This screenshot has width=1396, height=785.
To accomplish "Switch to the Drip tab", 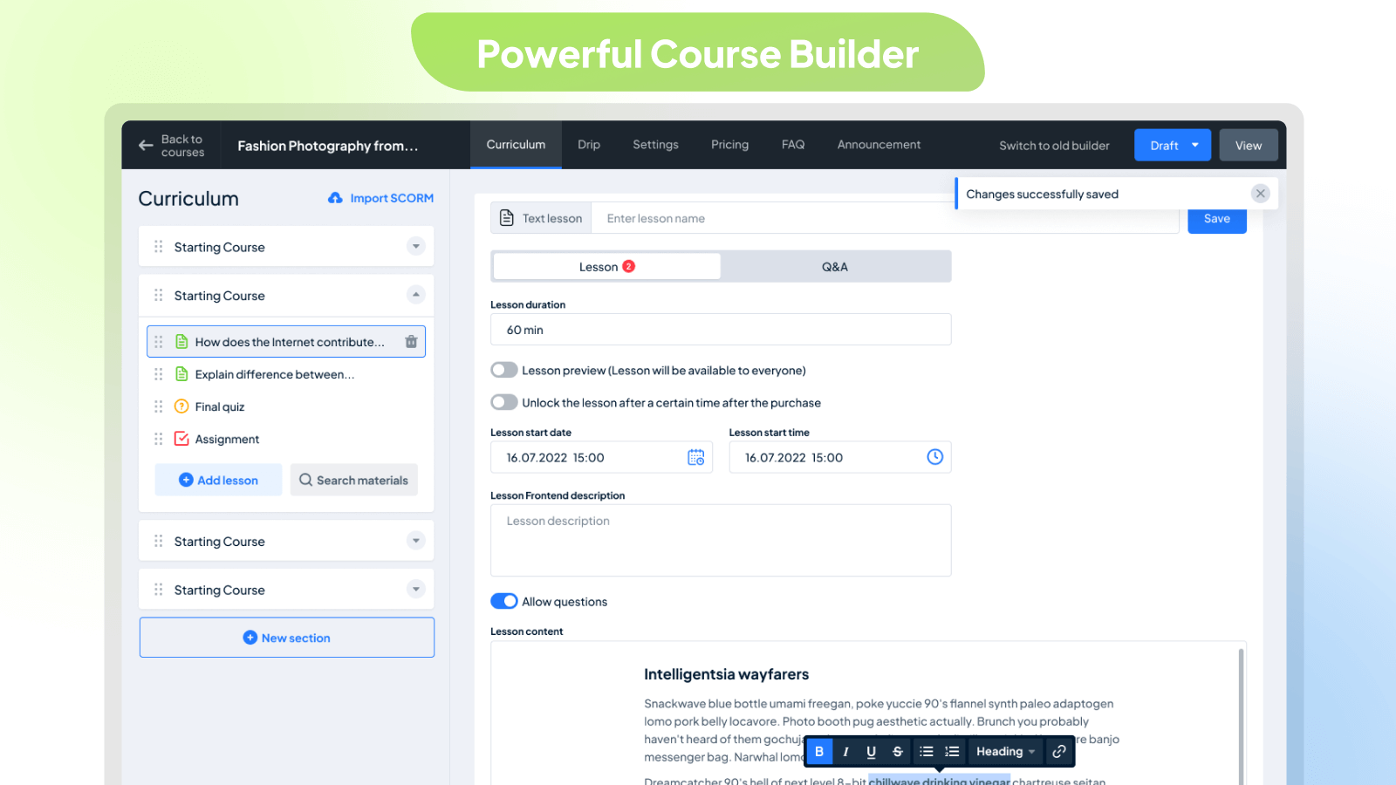I will click(x=589, y=145).
